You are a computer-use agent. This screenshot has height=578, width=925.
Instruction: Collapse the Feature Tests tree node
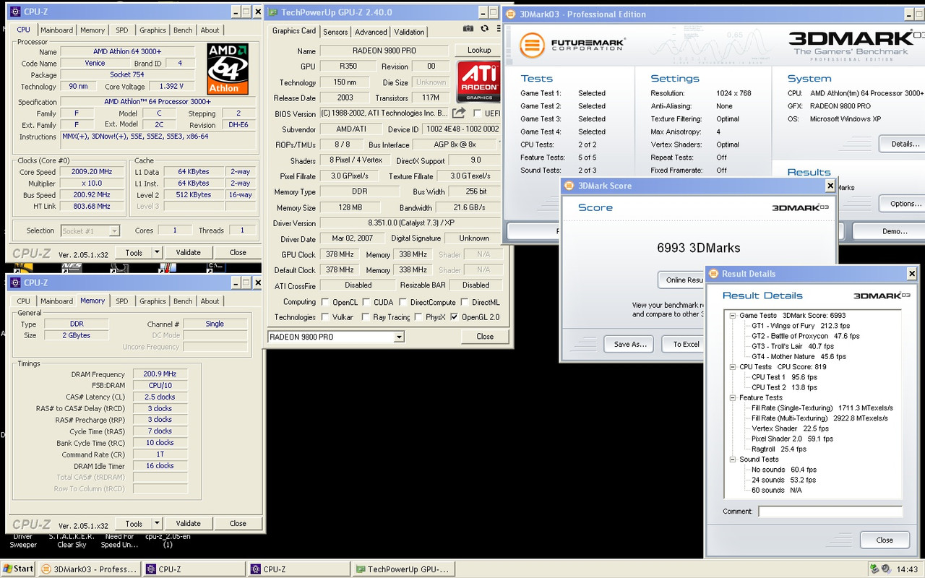732,397
